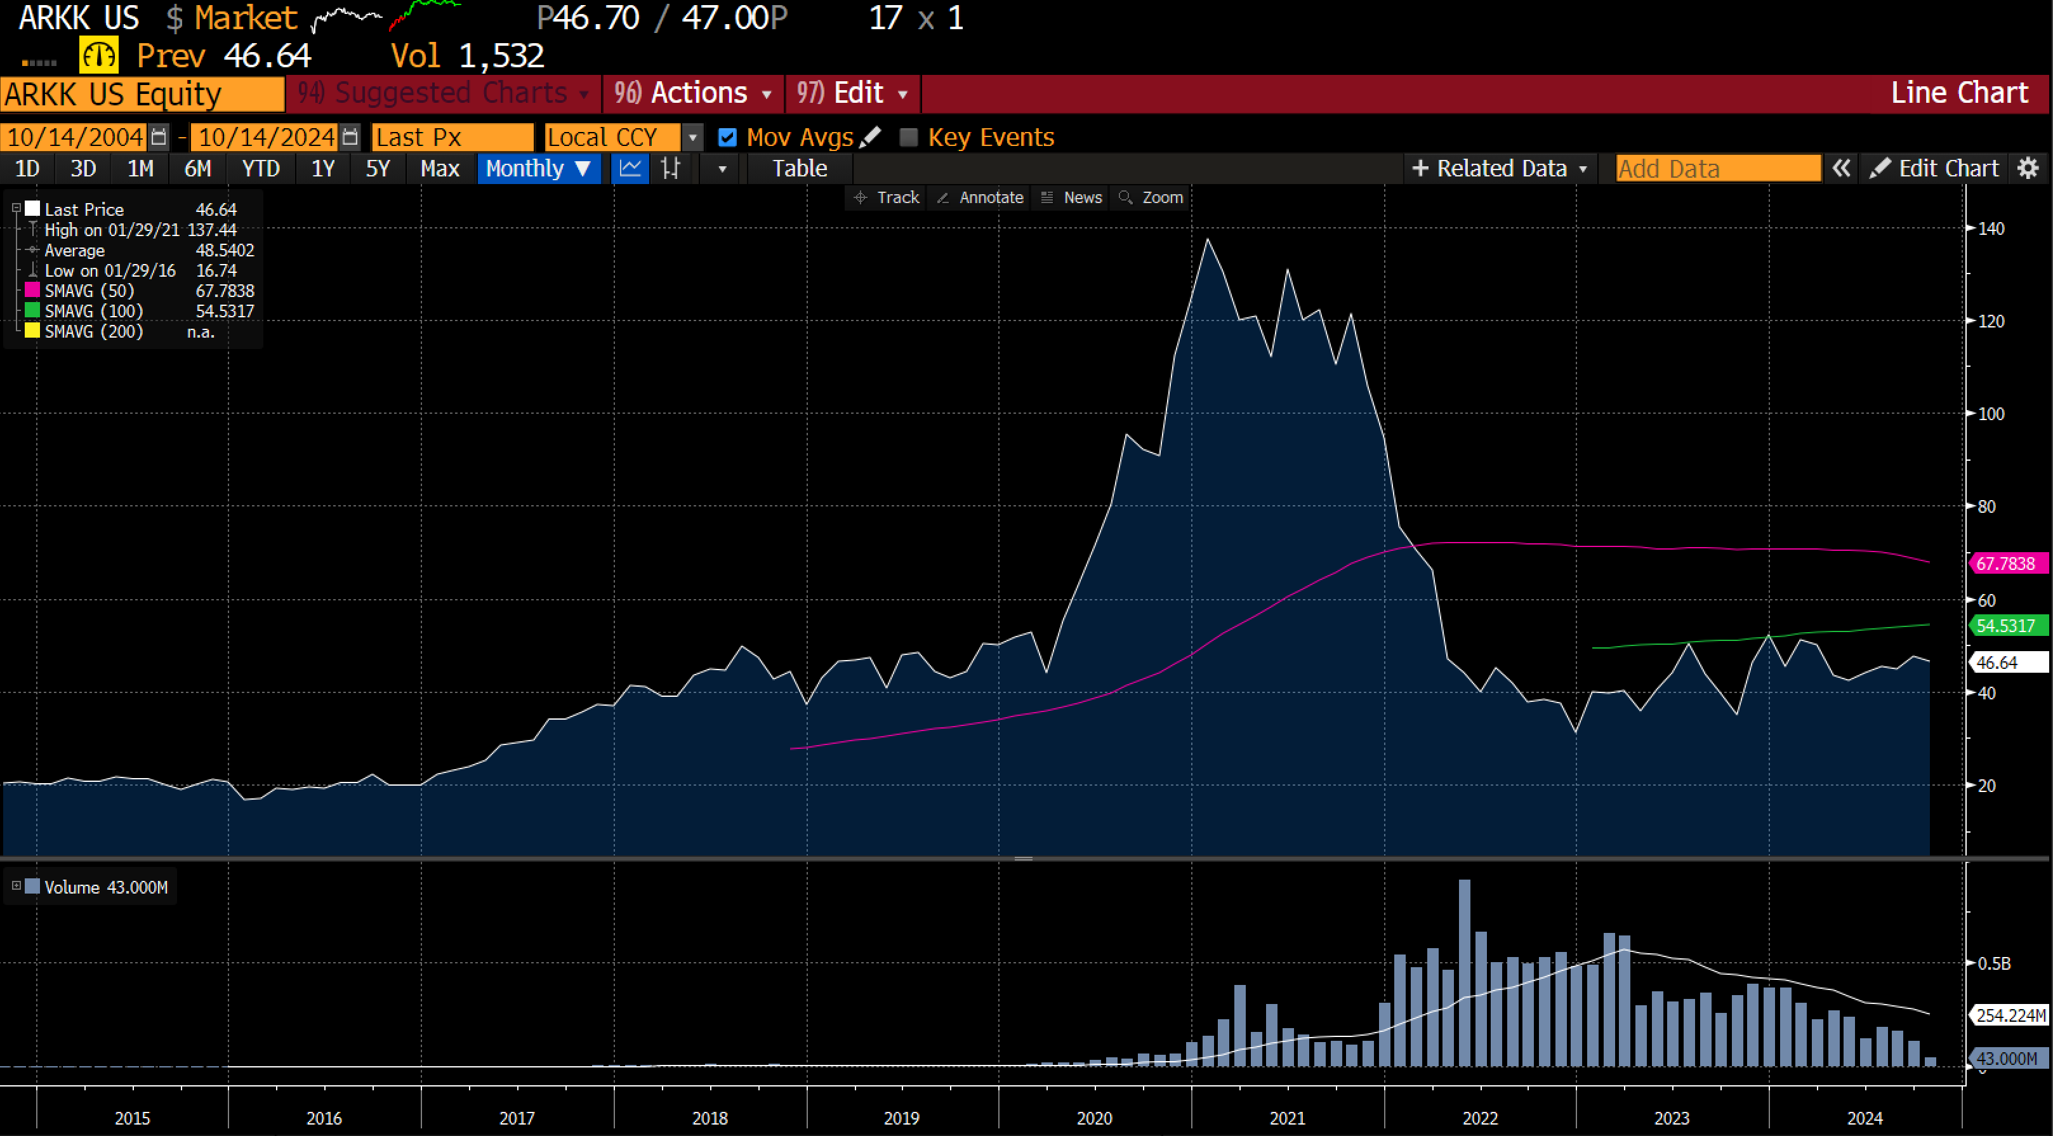Select the 1D range tab
This screenshot has height=1136, width=2053.
click(28, 168)
